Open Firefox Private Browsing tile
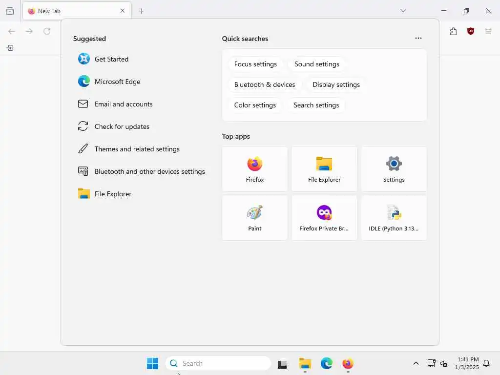The height and width of the screenshot is (375, 500). (x=324, y=218)
